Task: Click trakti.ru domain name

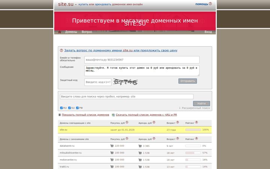Action: click(x=64, y=167)
